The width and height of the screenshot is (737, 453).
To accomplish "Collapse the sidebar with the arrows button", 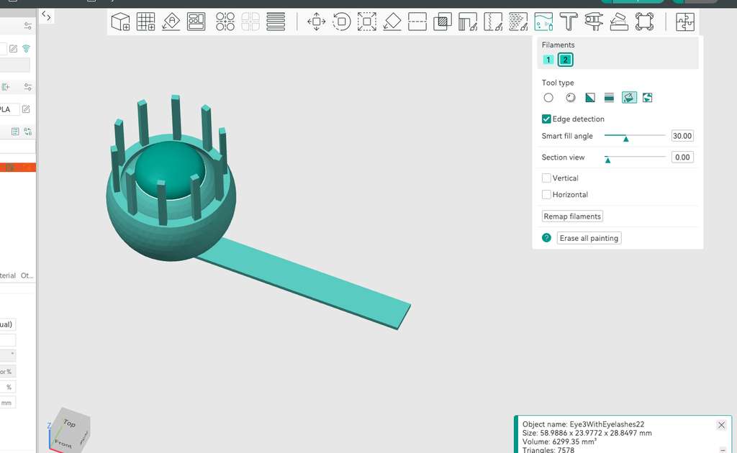I will [x=46, y=16].
